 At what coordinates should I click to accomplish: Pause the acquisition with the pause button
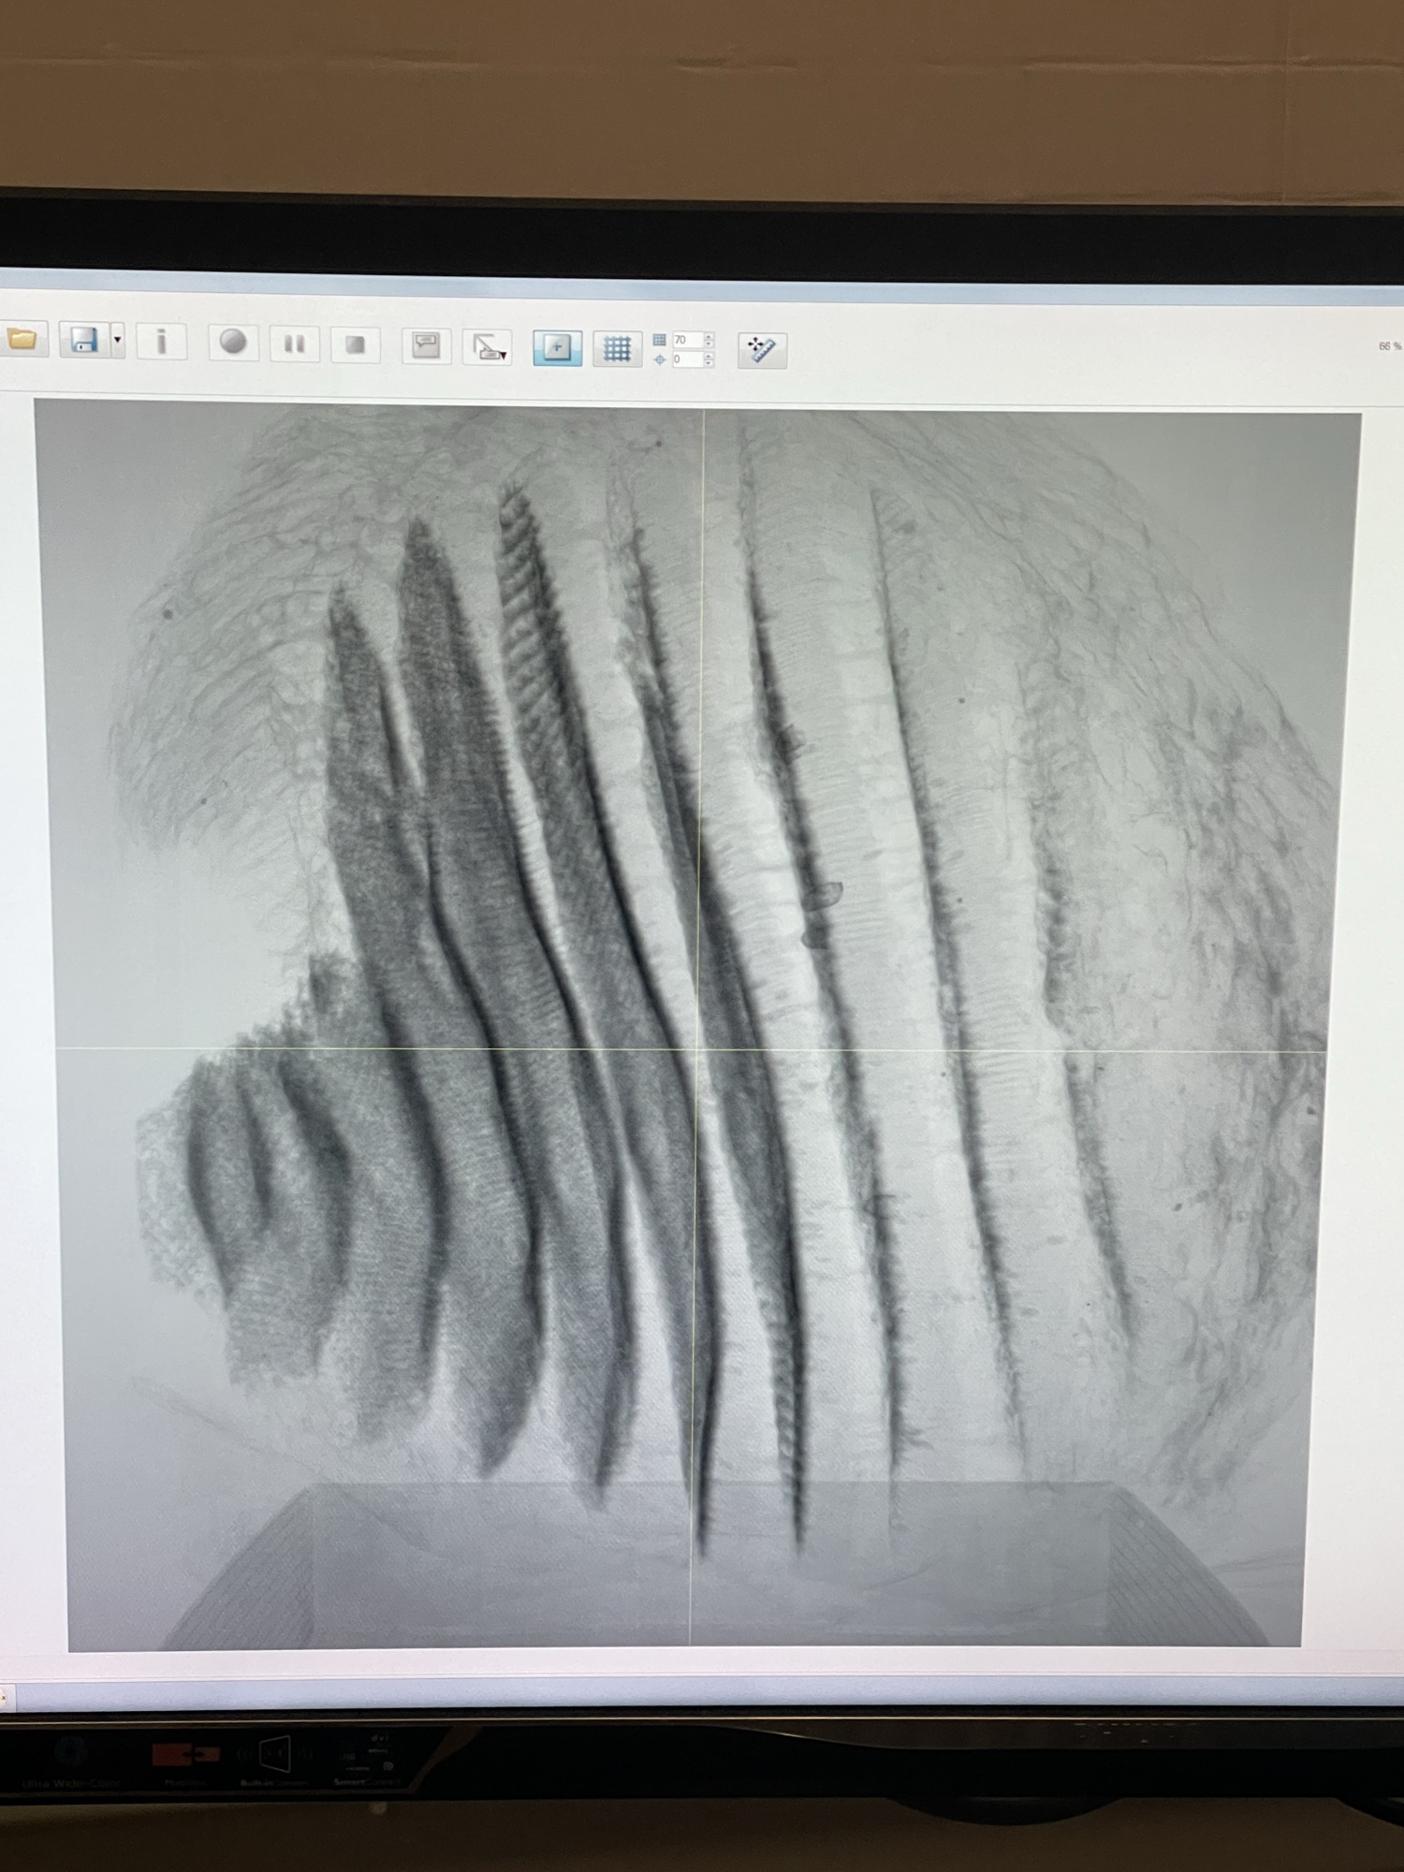294,344
